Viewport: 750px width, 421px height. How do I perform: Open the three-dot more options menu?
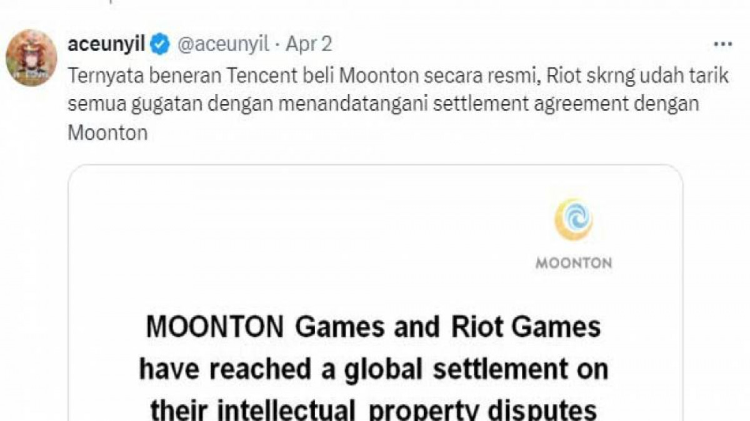tap(722, 44)
